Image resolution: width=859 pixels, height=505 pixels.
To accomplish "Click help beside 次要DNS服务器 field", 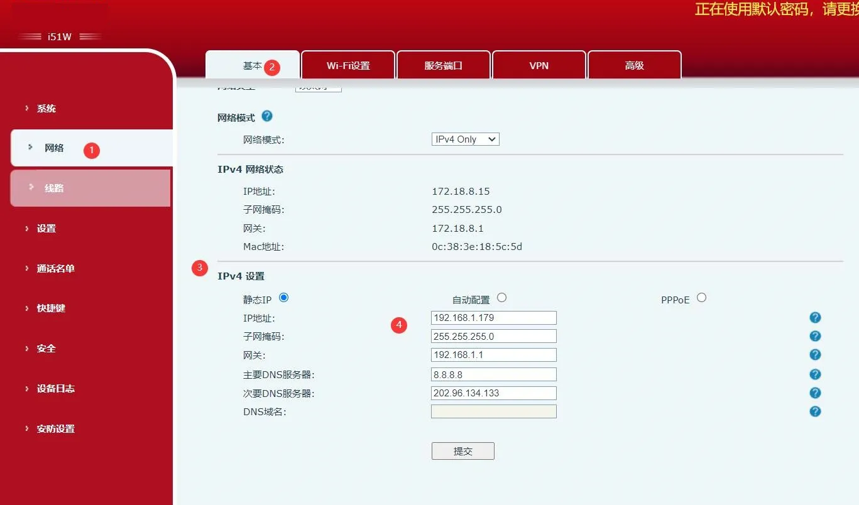I will pos(815,393).
